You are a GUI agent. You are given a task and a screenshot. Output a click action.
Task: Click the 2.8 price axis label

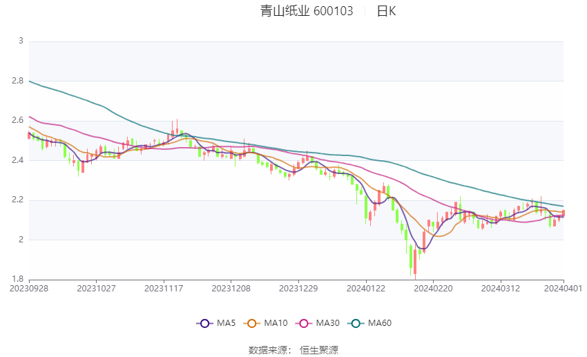18,81
